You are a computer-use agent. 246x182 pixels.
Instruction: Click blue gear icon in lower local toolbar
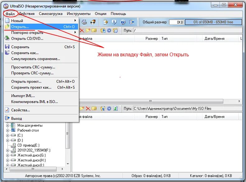pos(109,109)
